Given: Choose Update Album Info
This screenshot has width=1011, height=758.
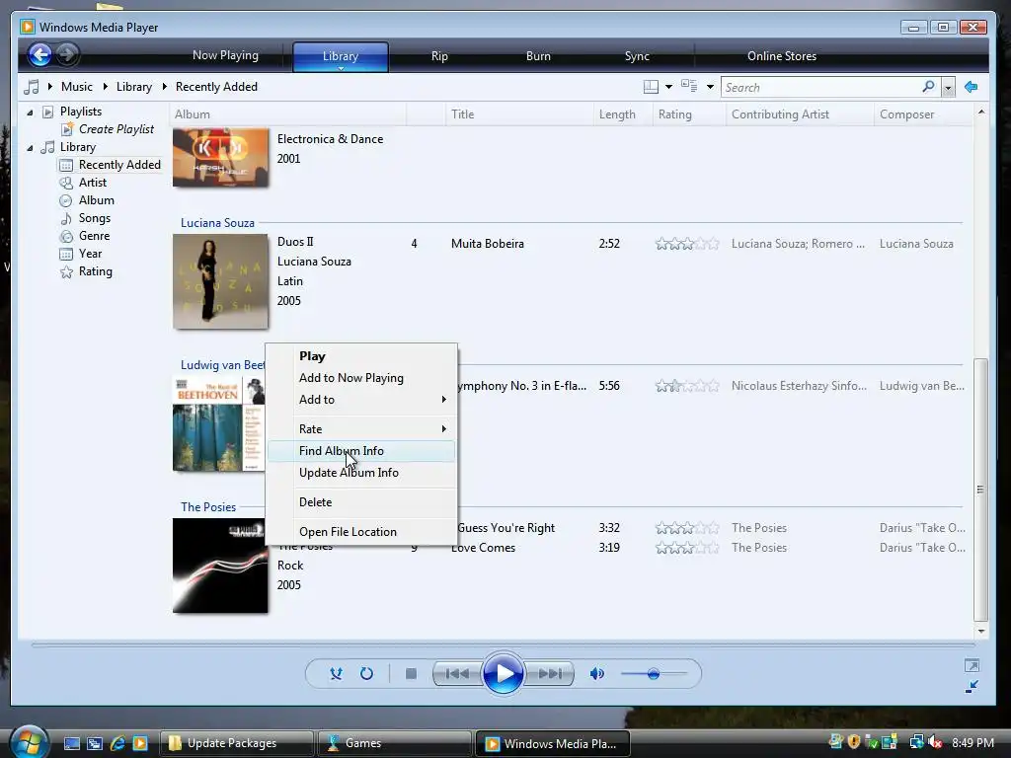Looking at the screenshot, I should point(361,473).
